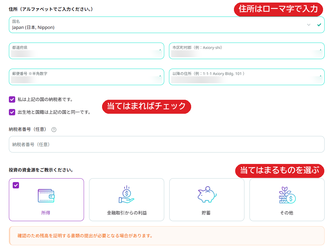Screen dimensions: 330x251
Task: Uncheck 私は上記の国の納税者です checkbox
Action: tap(12, 99)
